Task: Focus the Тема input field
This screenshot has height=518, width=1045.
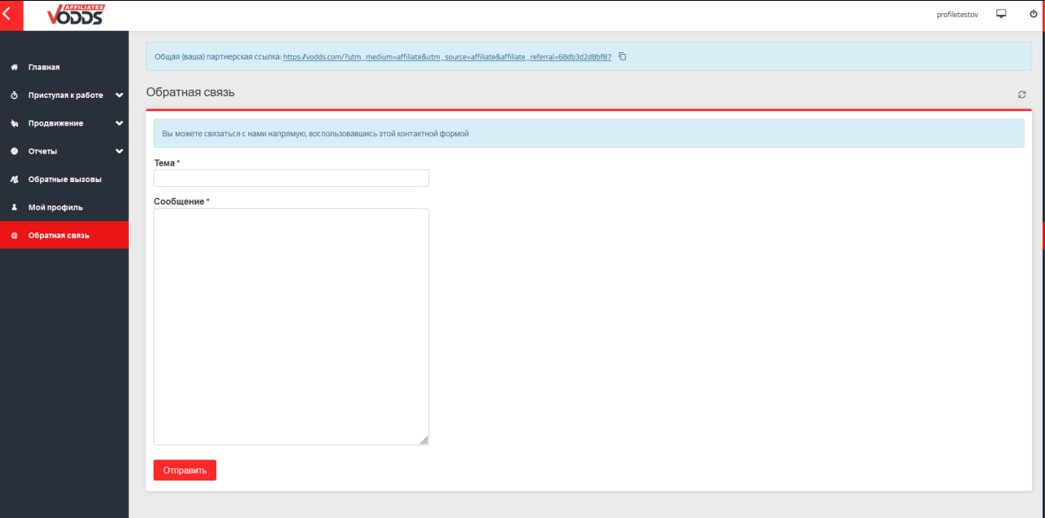Action: click(291, 178)
